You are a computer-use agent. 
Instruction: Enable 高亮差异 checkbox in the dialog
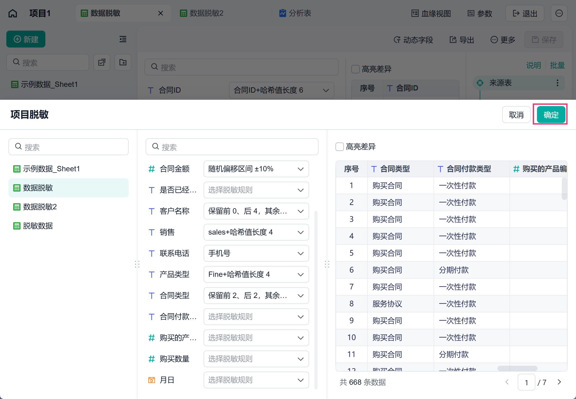pos(340,147)
